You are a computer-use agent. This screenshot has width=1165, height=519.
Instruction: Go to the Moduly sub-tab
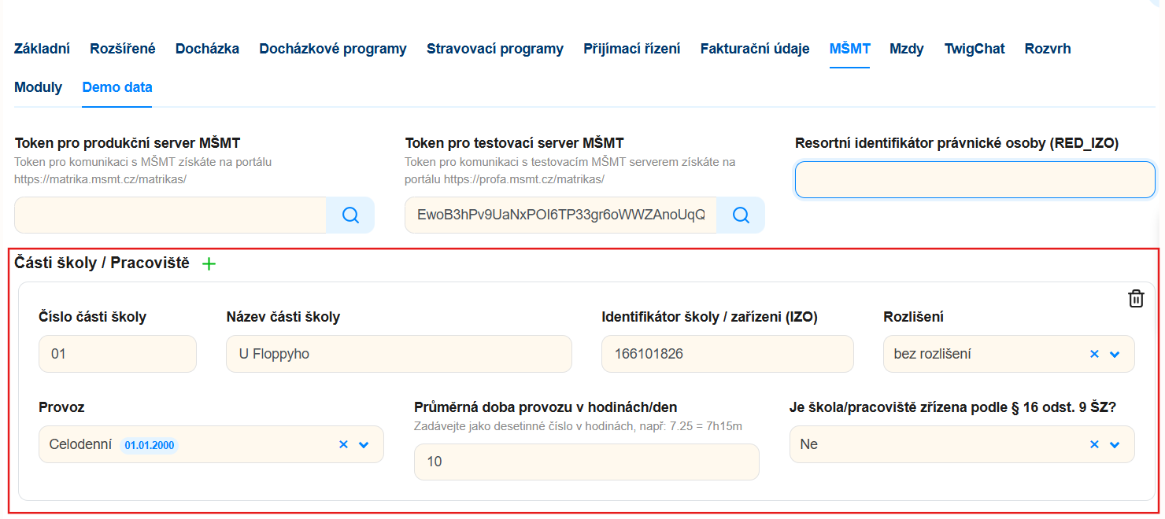pos(38,87)
